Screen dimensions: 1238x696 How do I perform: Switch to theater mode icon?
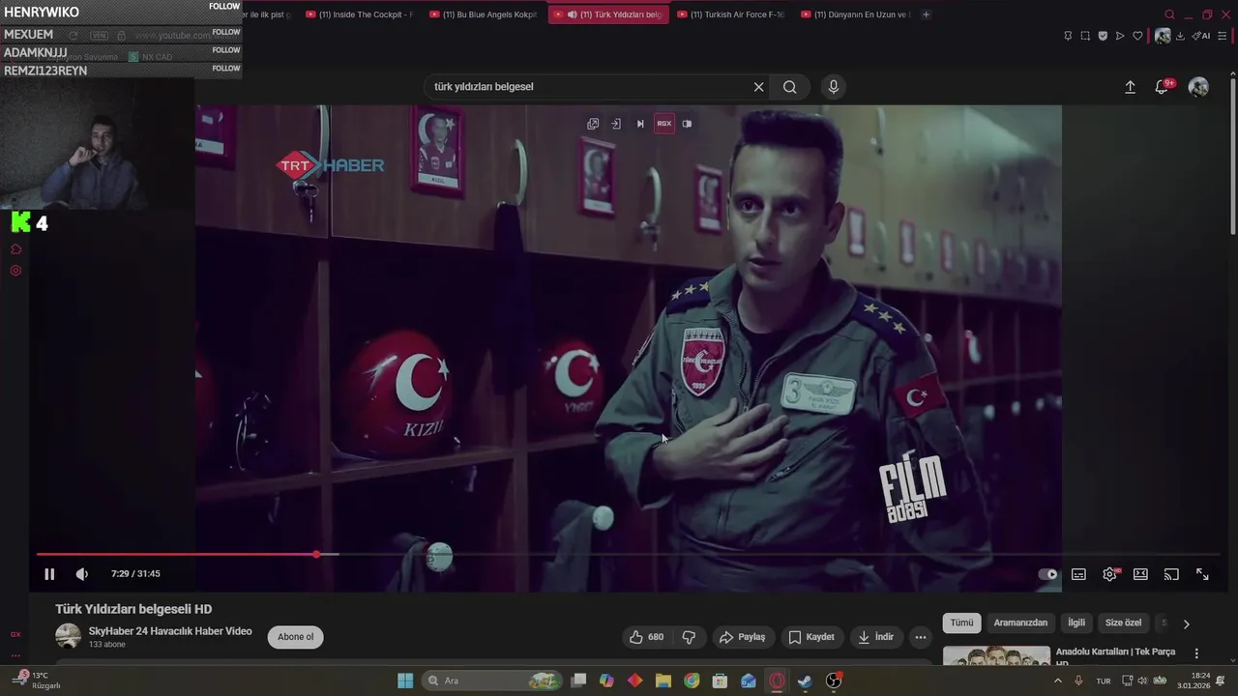1140,574
